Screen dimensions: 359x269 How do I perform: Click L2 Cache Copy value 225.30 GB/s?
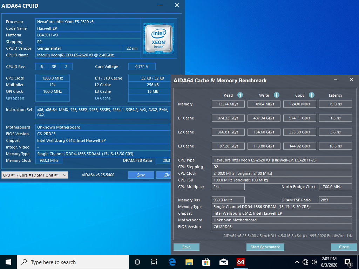[x=299, y=132]
